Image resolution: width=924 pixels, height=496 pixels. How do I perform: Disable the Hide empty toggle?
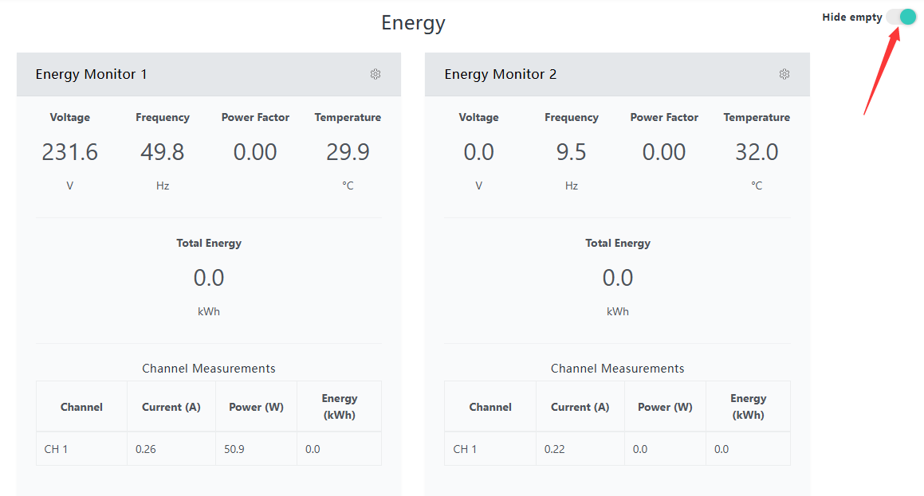pyautogui.click(x=901, y=16)
